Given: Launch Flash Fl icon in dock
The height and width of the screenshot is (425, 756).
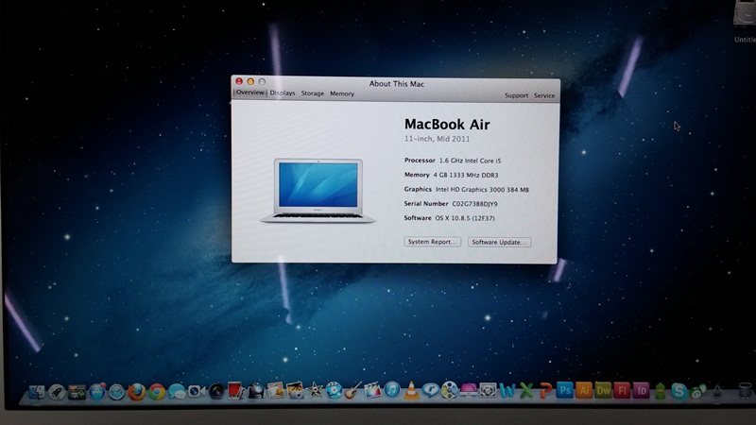Looking at the screenshot, I should 622,390.
